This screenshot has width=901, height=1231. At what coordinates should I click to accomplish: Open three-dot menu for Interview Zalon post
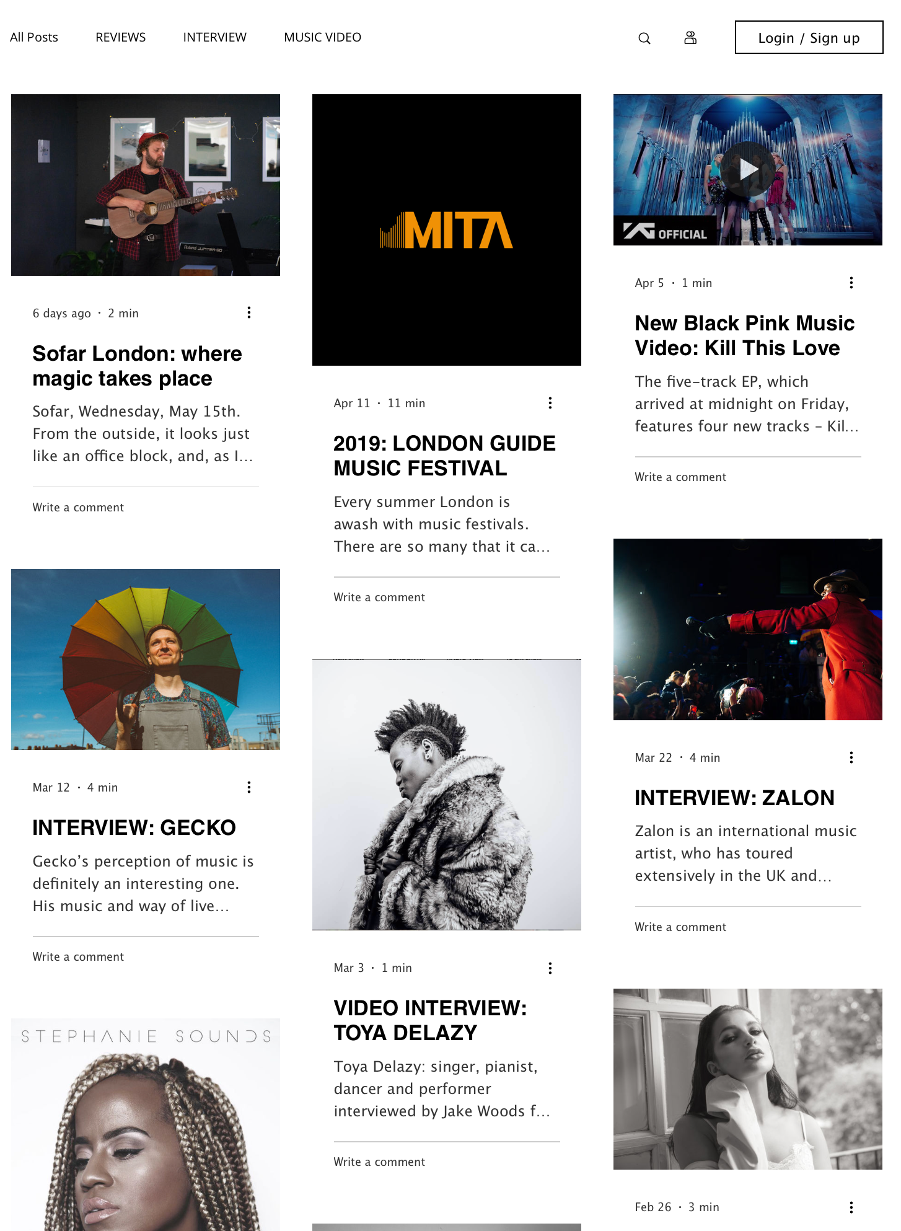coord(851,757)
